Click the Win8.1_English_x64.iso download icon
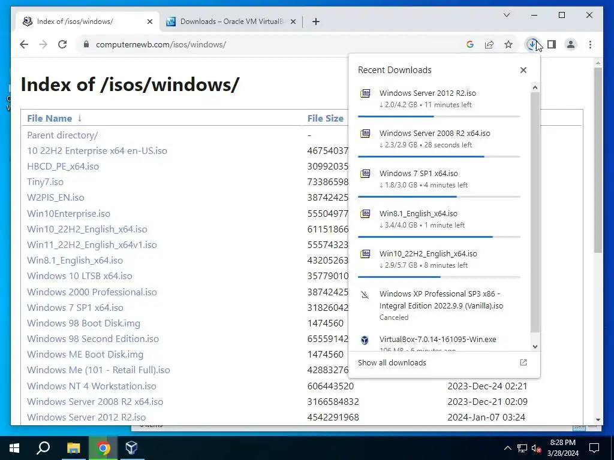The width and height of the screenshot is (614, 460). 365,214
